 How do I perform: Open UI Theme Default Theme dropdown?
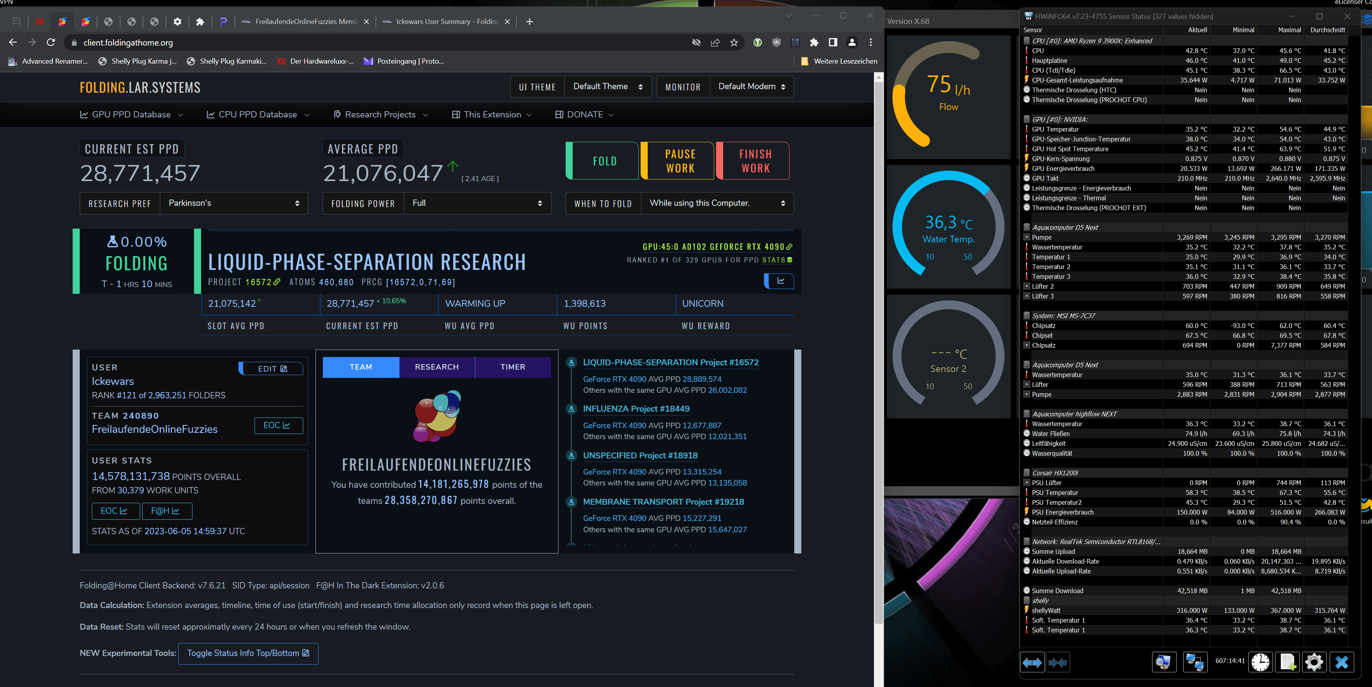(608, 87)
